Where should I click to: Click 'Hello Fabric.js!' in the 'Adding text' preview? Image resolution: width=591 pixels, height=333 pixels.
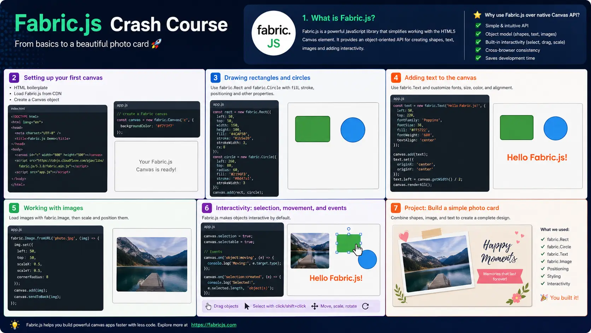point(537,157)
